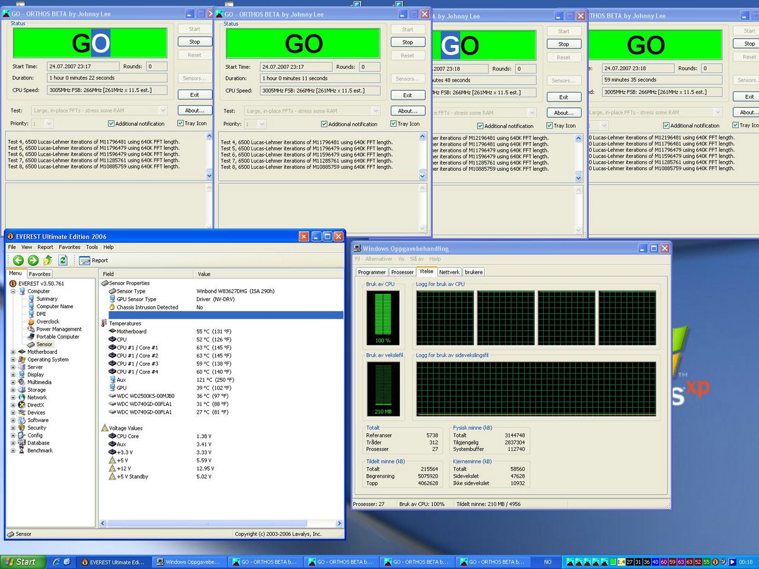Switch to the Prosesser tab in Task Manager
759x569 pixels.
pyautogui.click(x=402, y=272)
